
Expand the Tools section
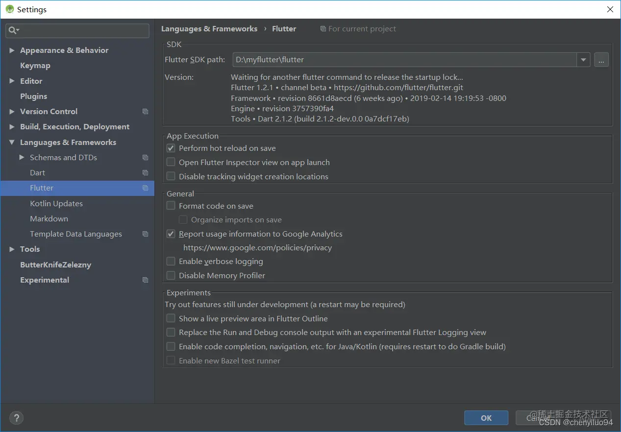(12, 249)
